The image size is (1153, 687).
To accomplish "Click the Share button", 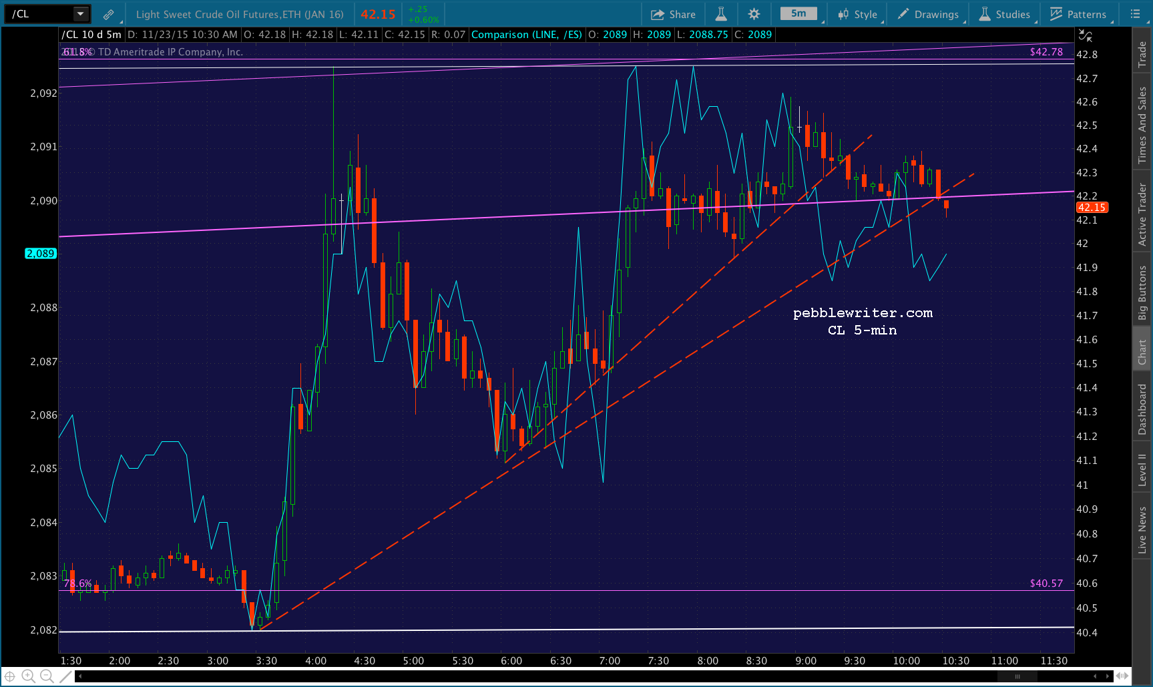I will click(673, 14).
